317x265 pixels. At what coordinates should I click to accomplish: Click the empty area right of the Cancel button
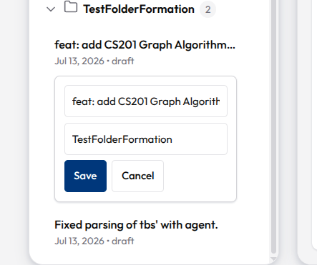pyautogui.click(x=199, y=176)
